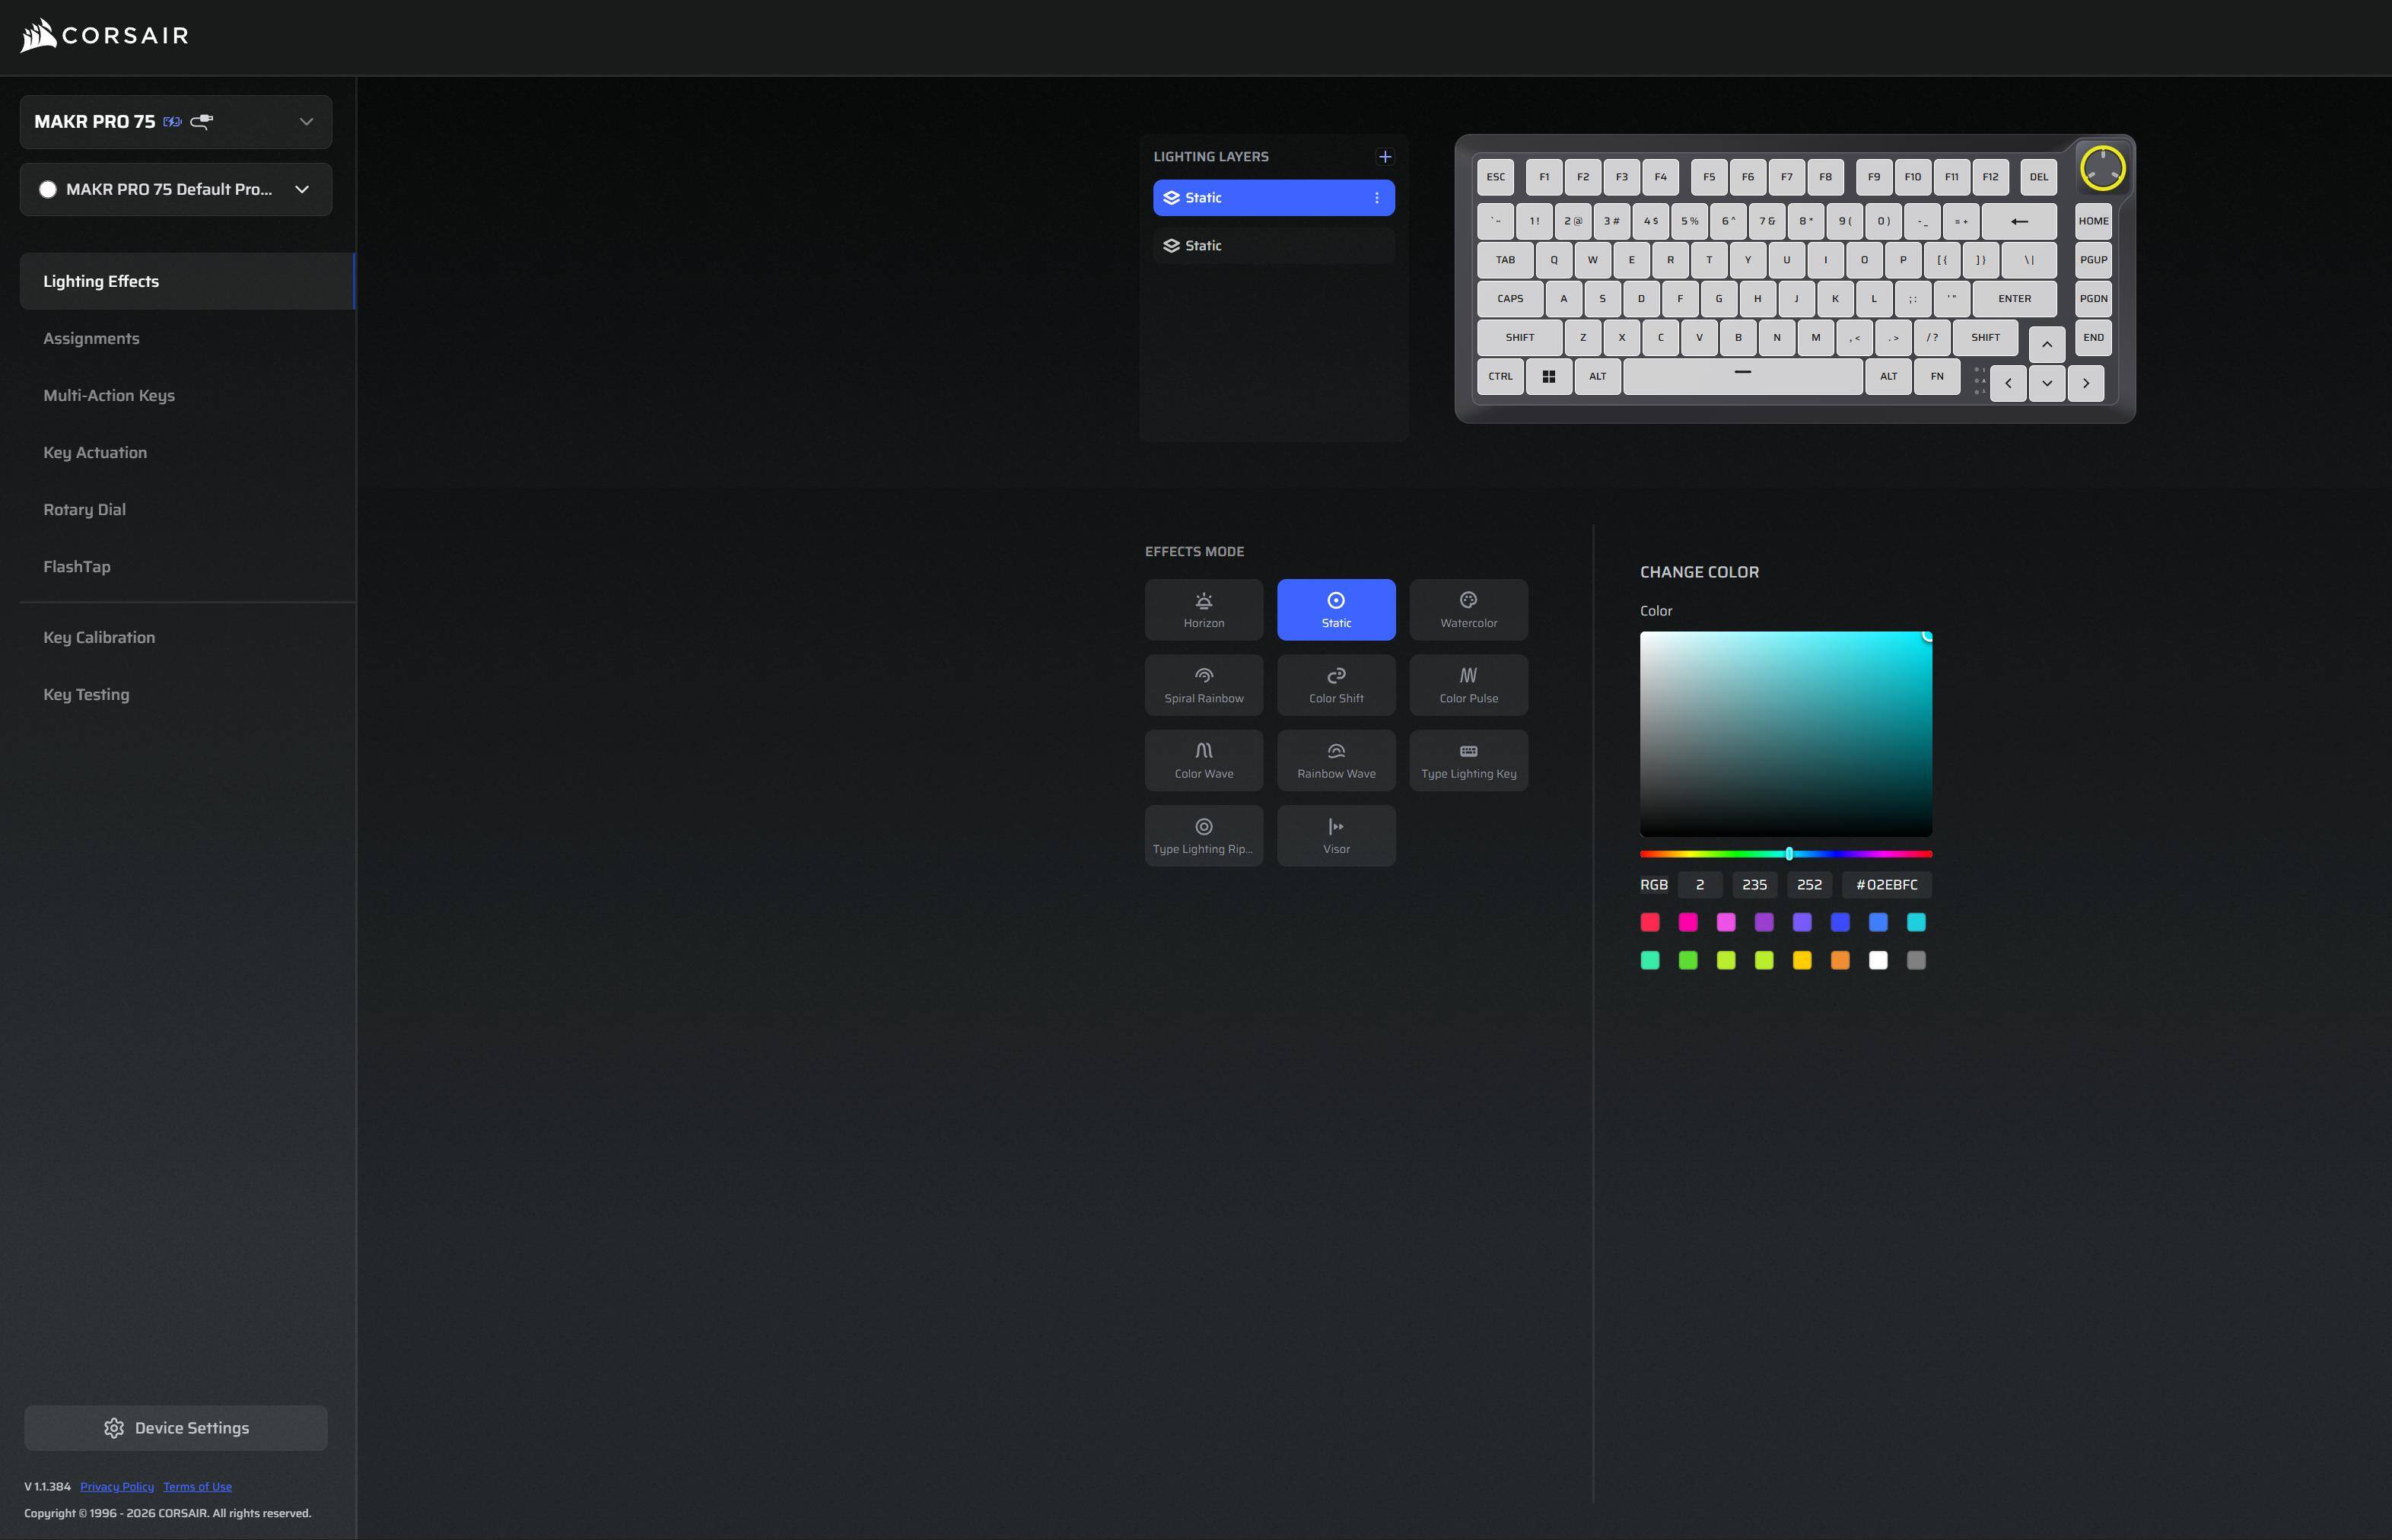Select the ENTER key on the keyboard preview
The height and width of the screenshot is (1540, 2392).
click(2015, 299)
